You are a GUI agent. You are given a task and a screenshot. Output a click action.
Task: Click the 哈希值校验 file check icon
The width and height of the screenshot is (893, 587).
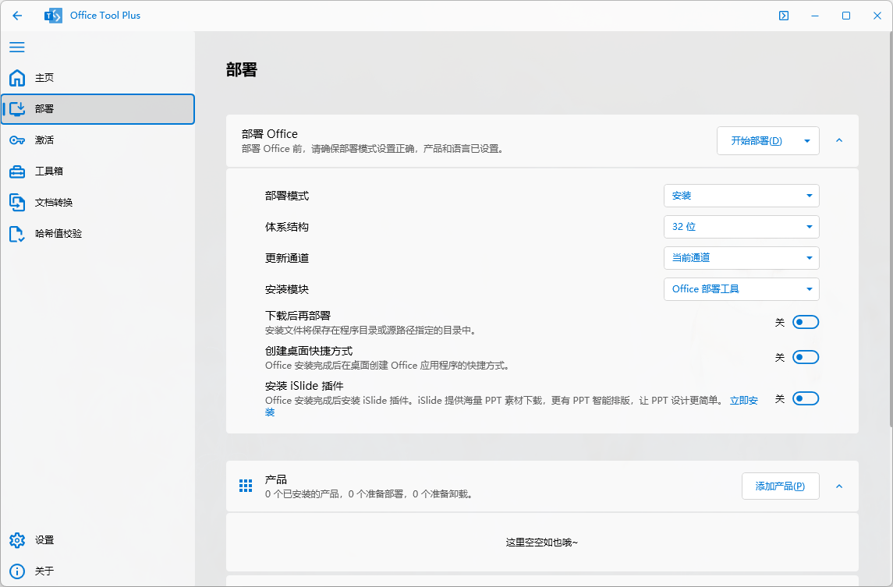(17, 233)
